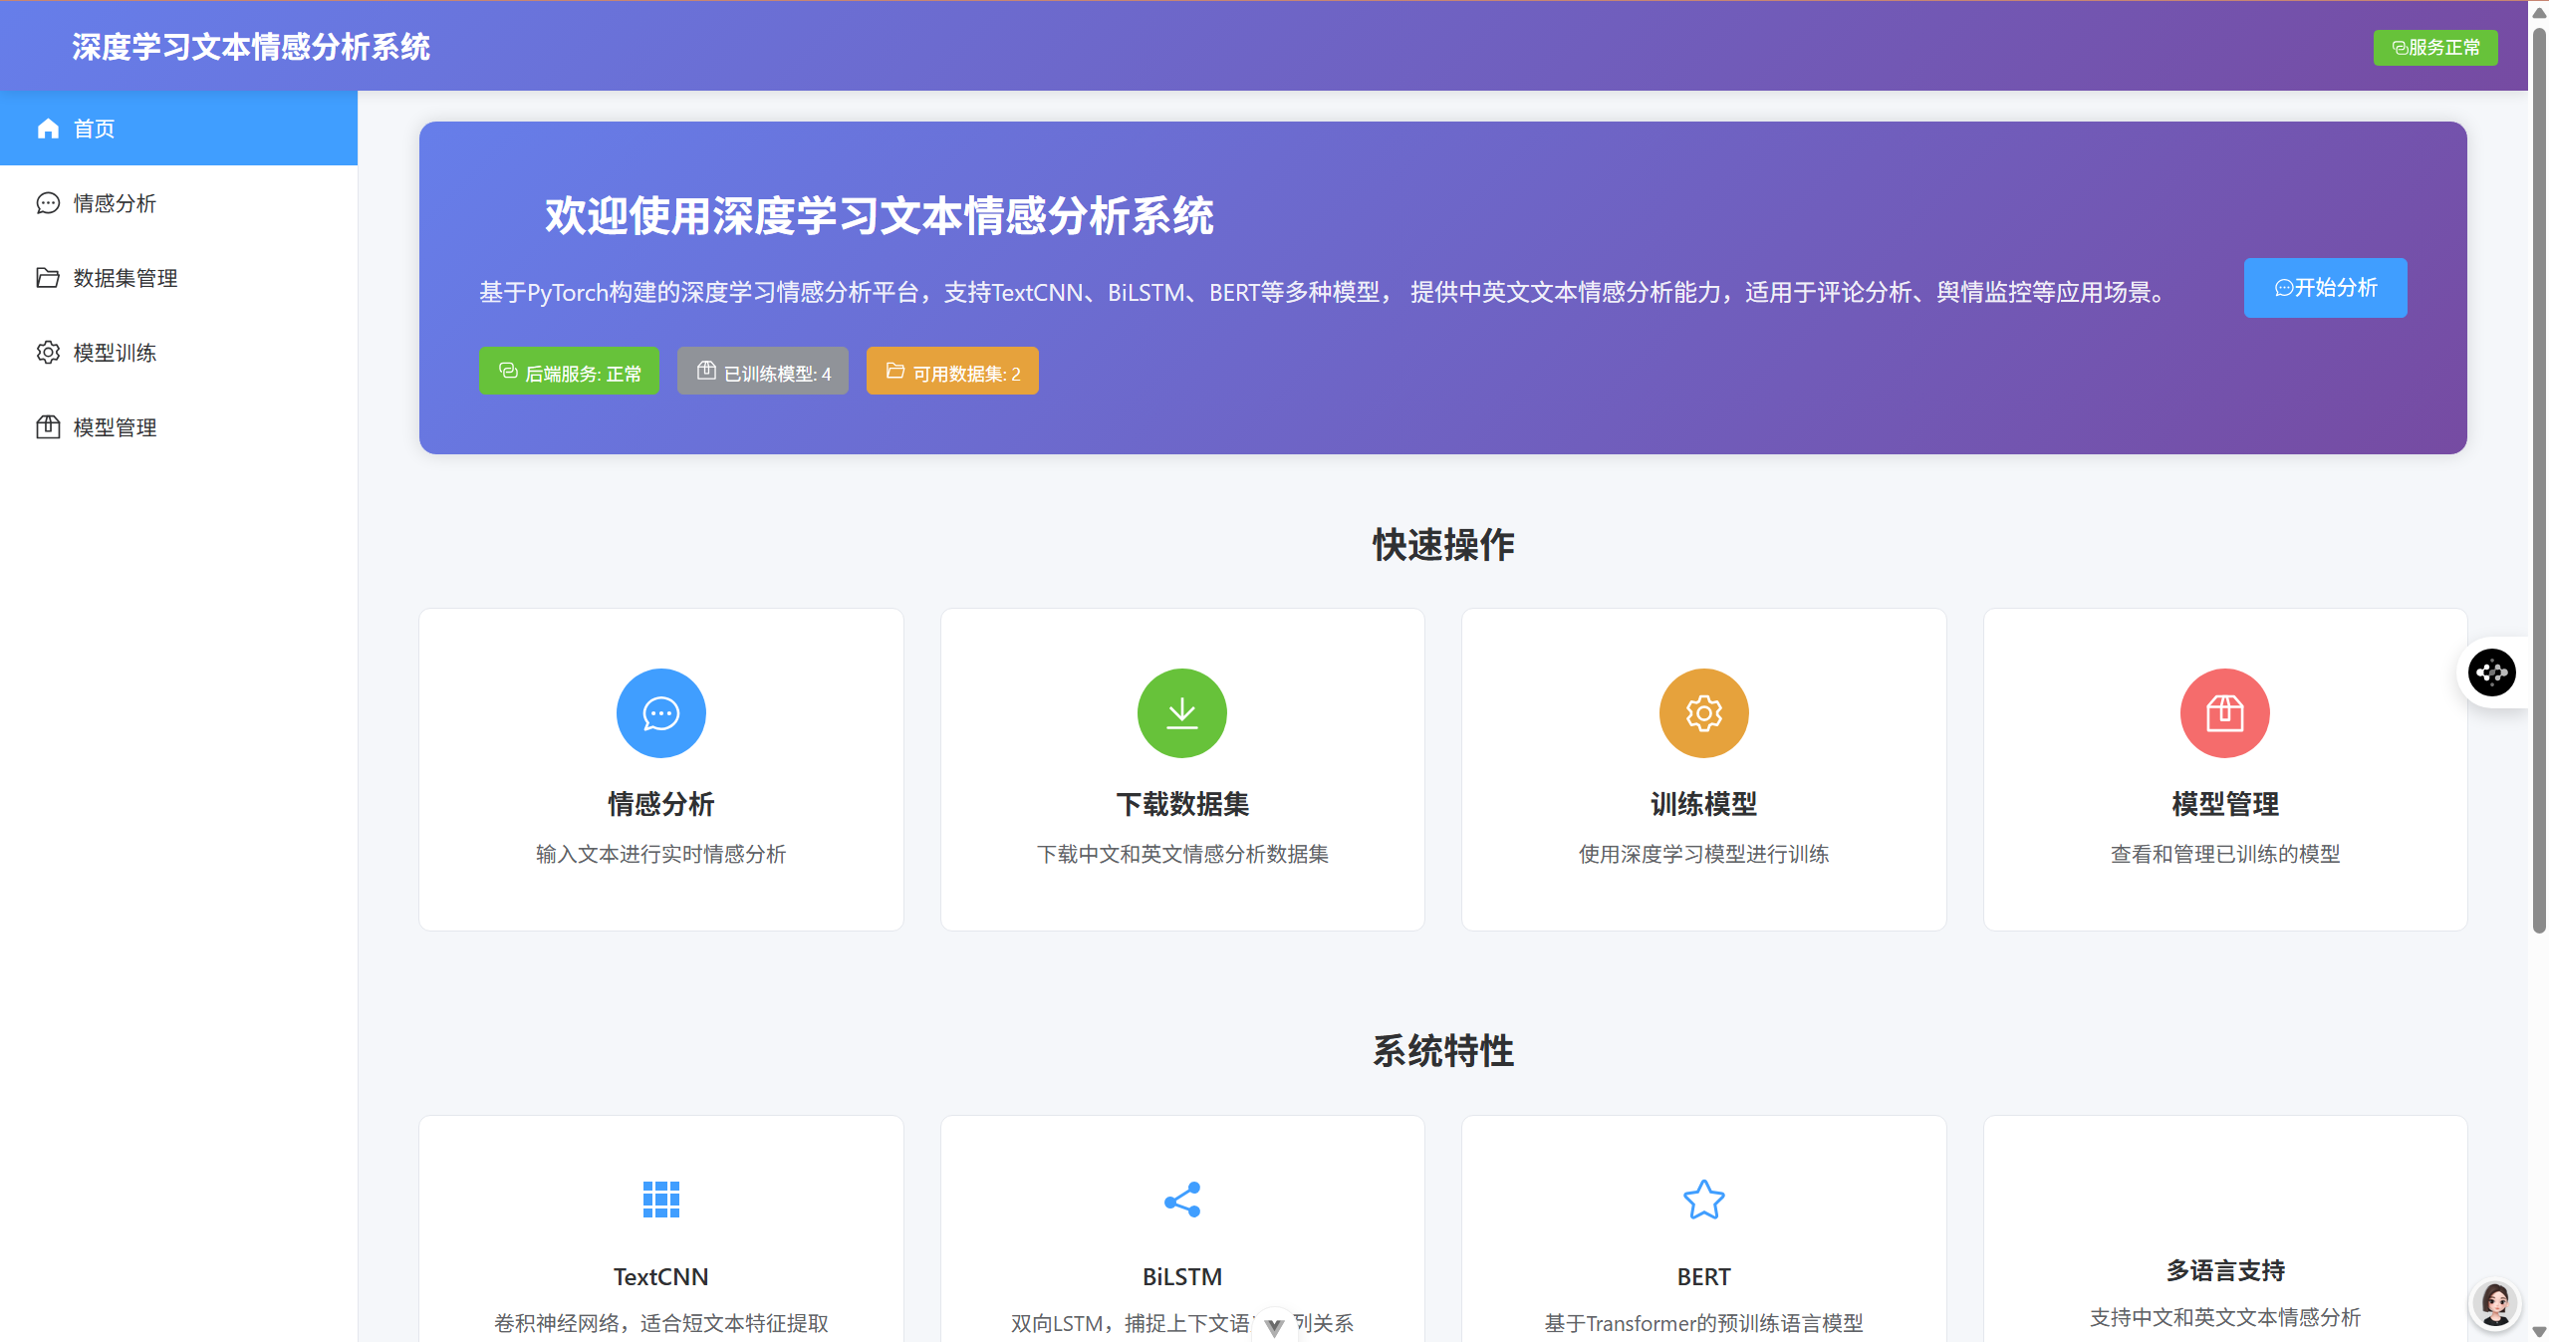Screen dimensions: 2549x1342
Task: Click the avatar icon at bottom right
Action: [2495, 1303]
